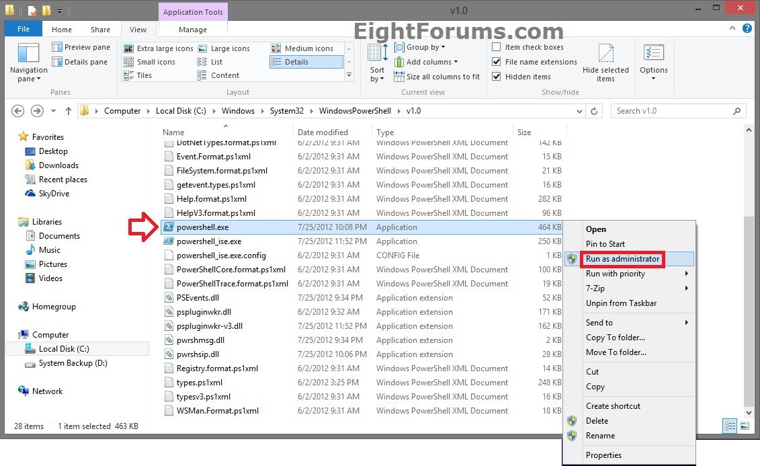The height and width of the screenshot is (466, 760).
Task: Choose Rename in context menu
Action: [629, 436]
